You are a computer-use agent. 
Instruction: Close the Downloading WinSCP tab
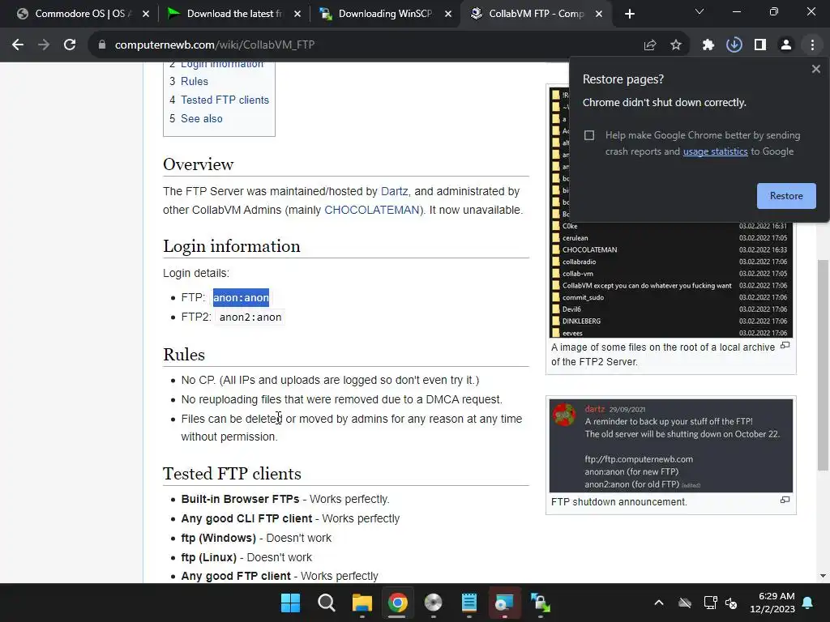click(448, 14)
